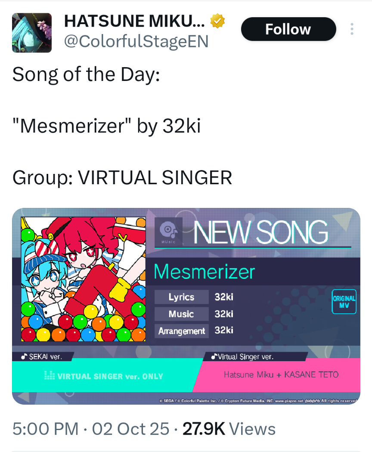Click the HATSUNE MIKU display name
This screenshot has width=372, height=452.
[x=134, y=21]
